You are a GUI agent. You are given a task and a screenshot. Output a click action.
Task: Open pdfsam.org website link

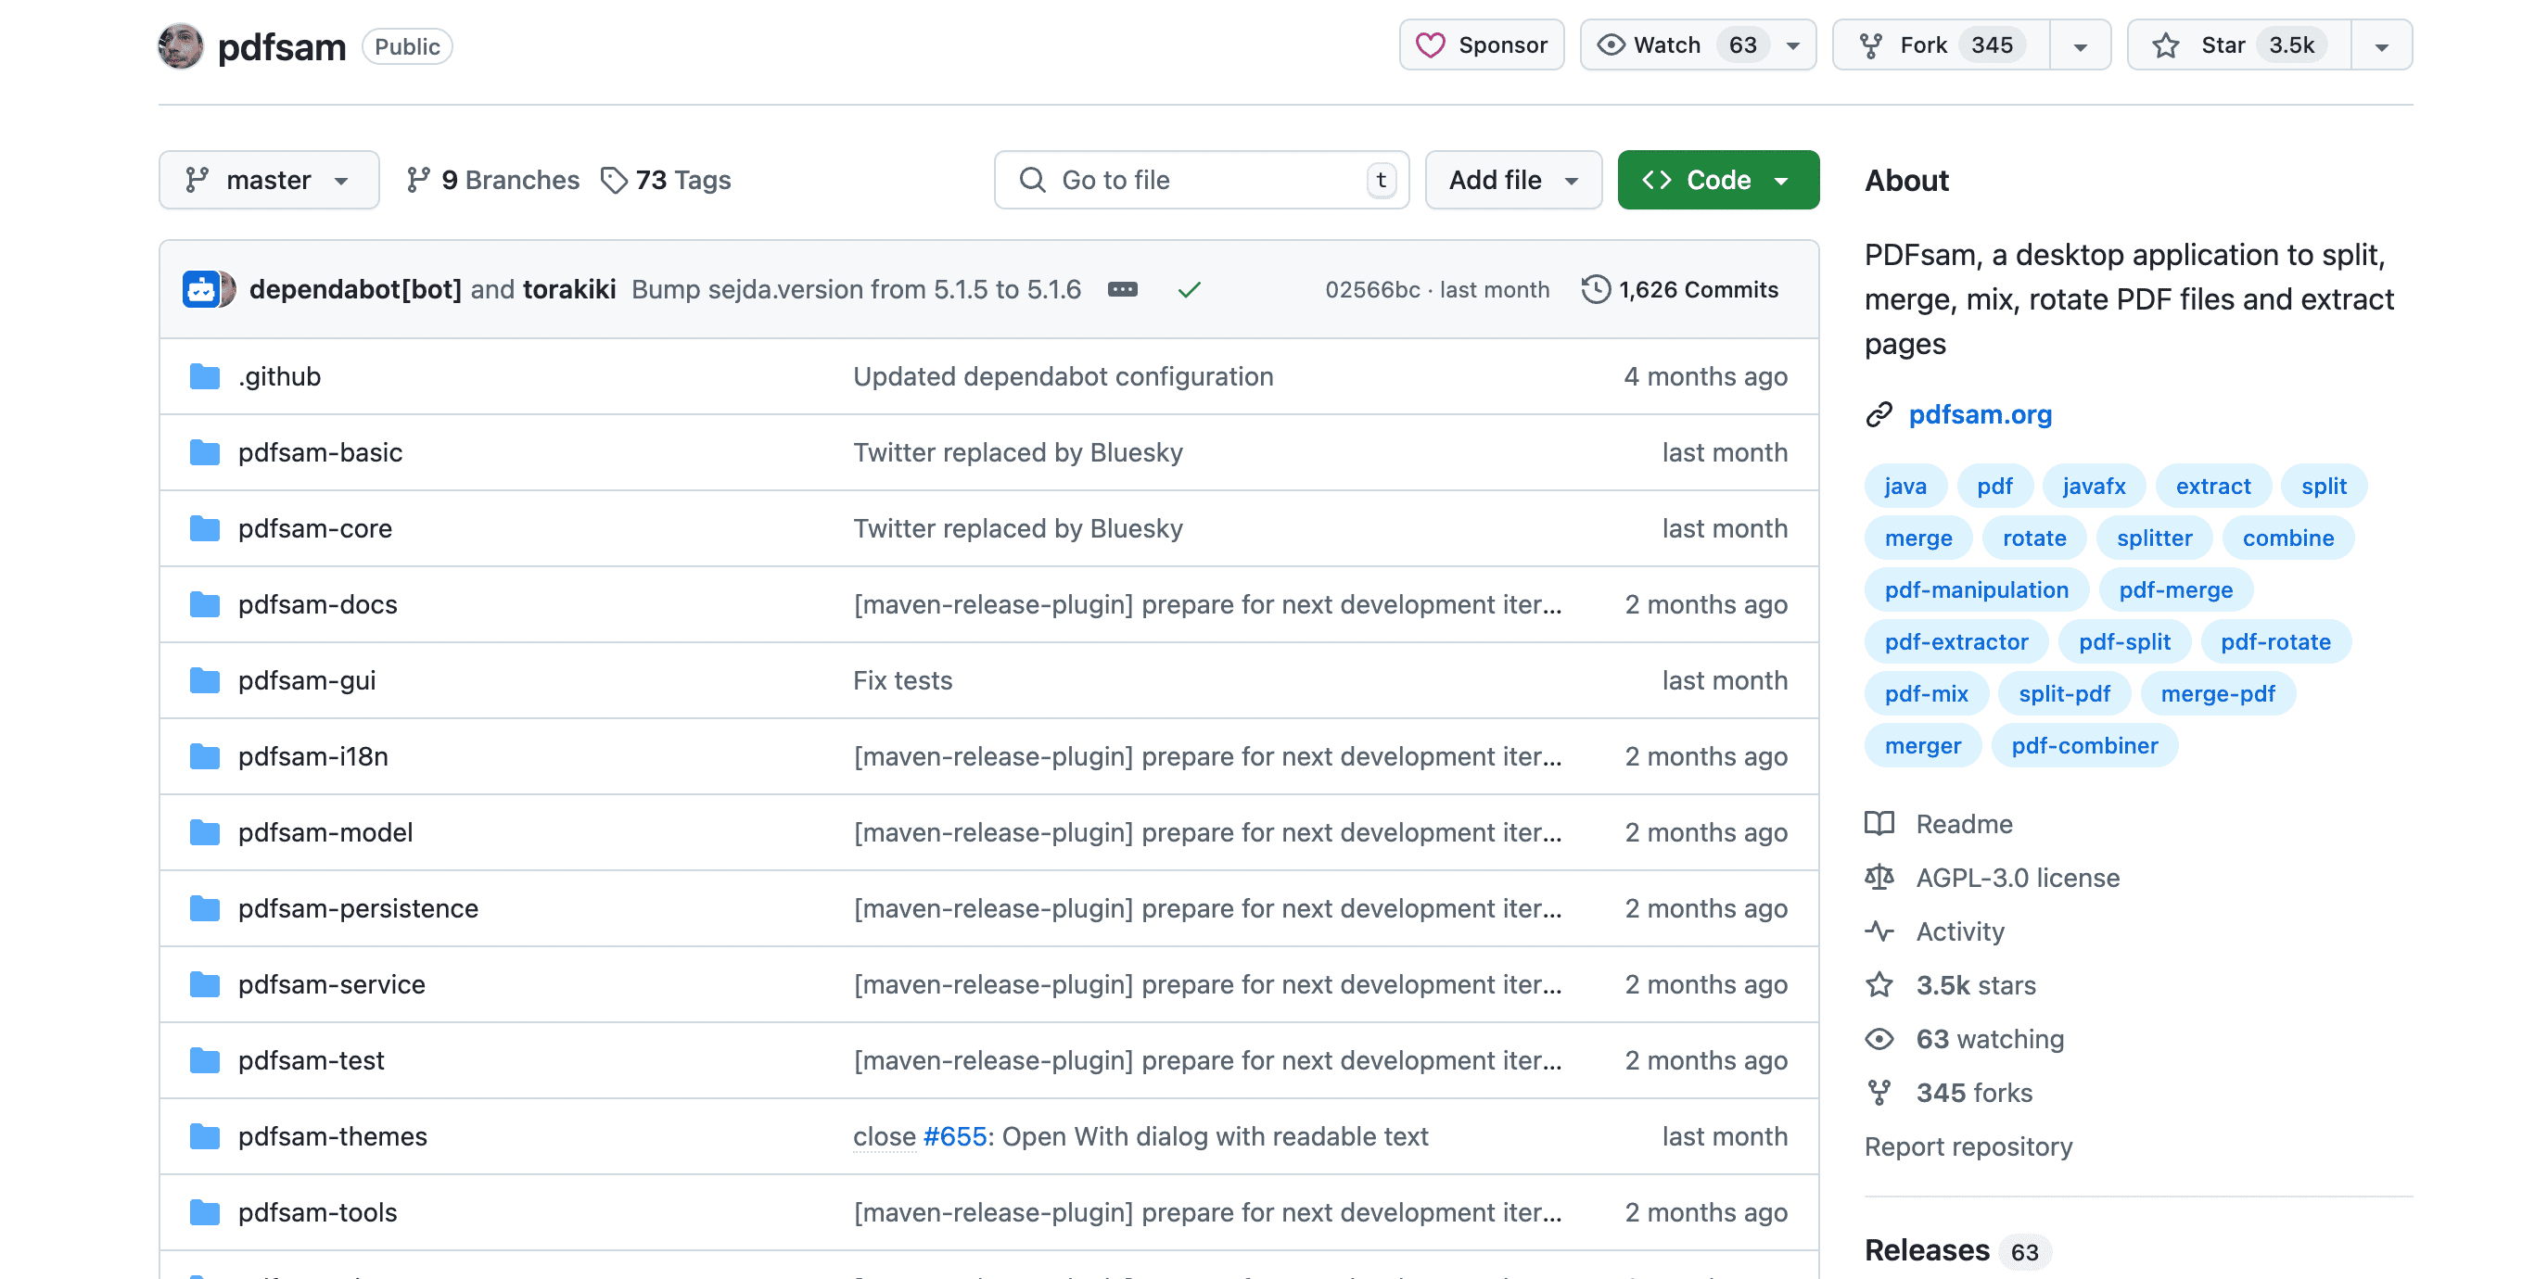pos(1981,412)
